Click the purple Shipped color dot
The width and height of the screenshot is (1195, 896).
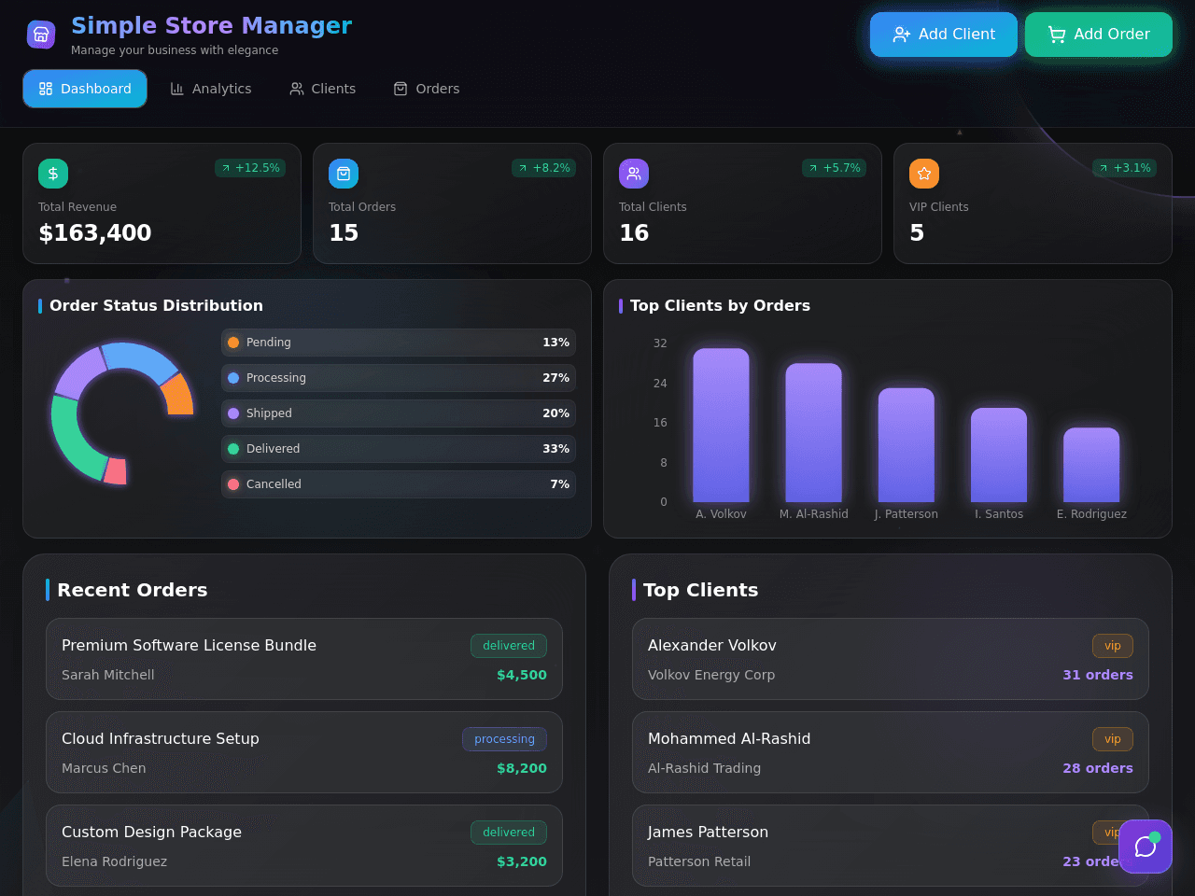pyautogui.click(x=233, y=413)
